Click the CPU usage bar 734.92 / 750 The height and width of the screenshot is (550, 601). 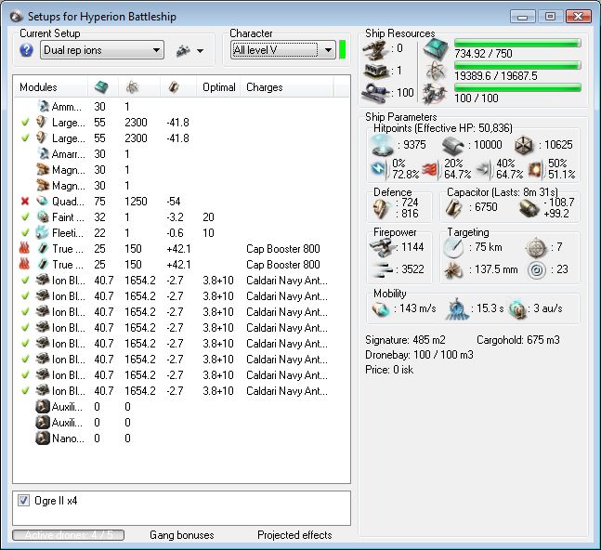517,43
